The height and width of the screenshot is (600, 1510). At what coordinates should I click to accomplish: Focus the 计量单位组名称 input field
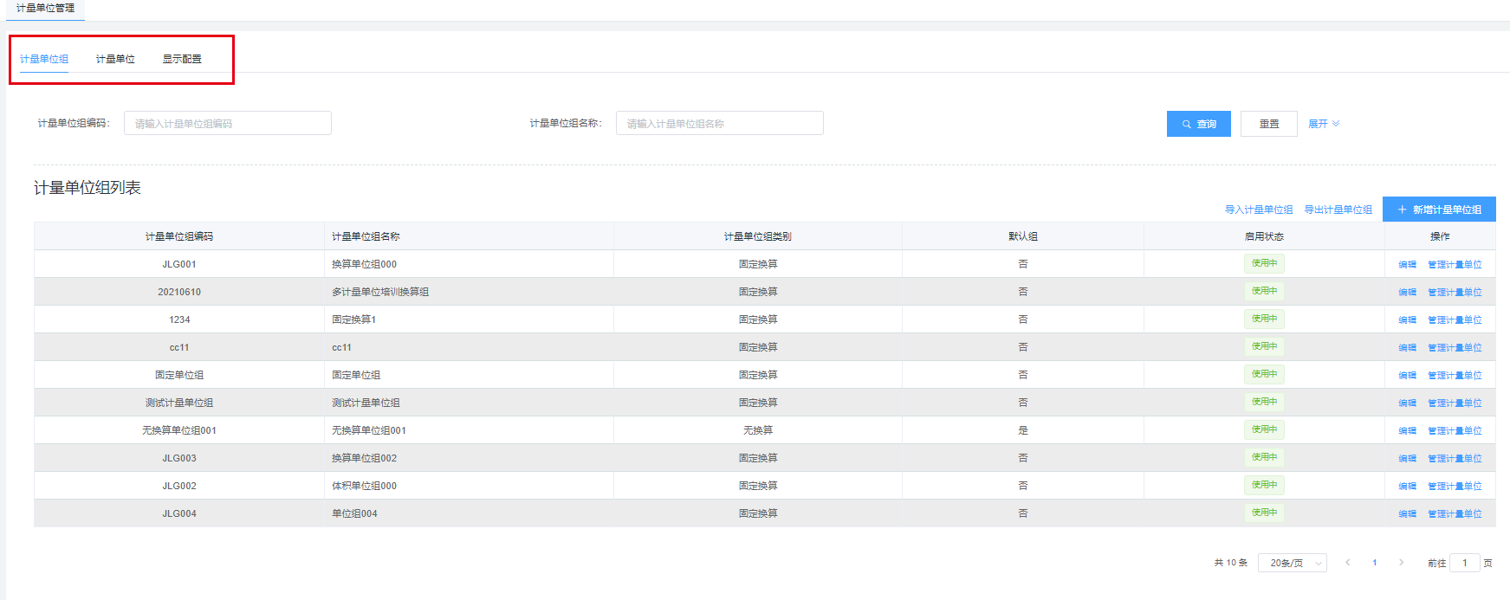[719, 124]
